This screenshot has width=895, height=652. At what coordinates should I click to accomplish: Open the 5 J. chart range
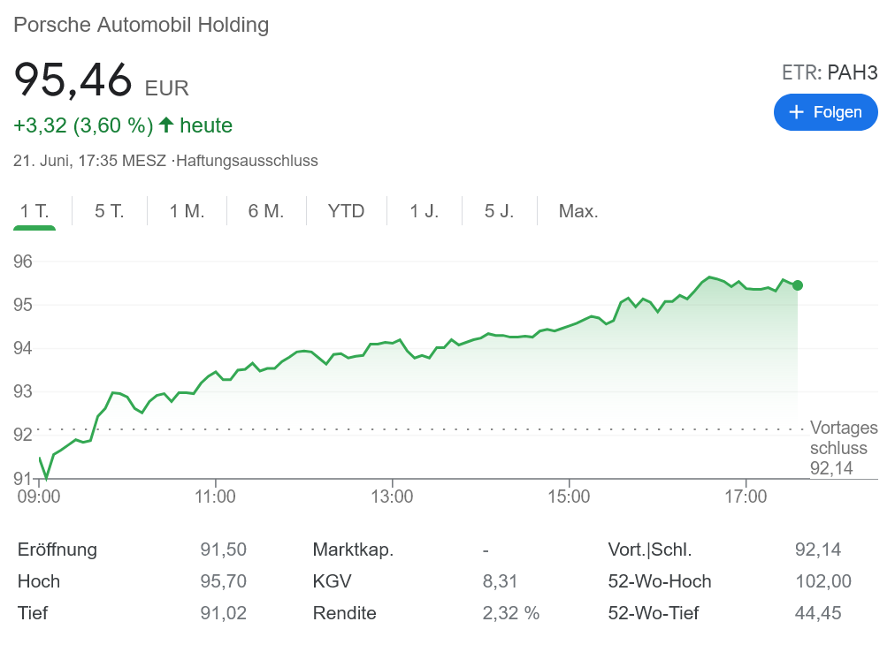pos(499,211)
